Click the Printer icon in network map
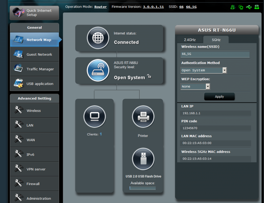The width and height of the screenshot is (264, 203). tap(143, 117)
